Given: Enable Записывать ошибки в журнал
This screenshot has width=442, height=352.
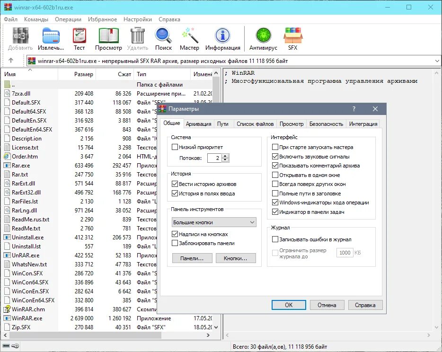Looking at the screenshot, I should (x=275, y=239).
